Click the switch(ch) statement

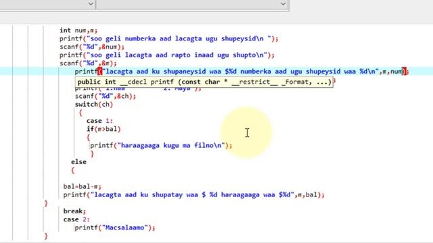coord(94,105)
